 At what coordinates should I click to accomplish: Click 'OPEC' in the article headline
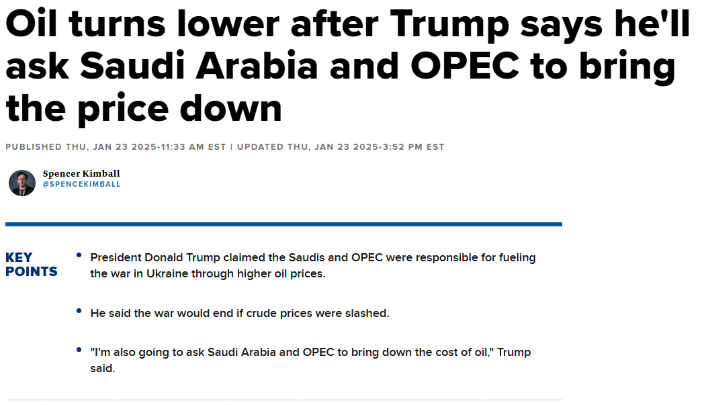point(465,66)
